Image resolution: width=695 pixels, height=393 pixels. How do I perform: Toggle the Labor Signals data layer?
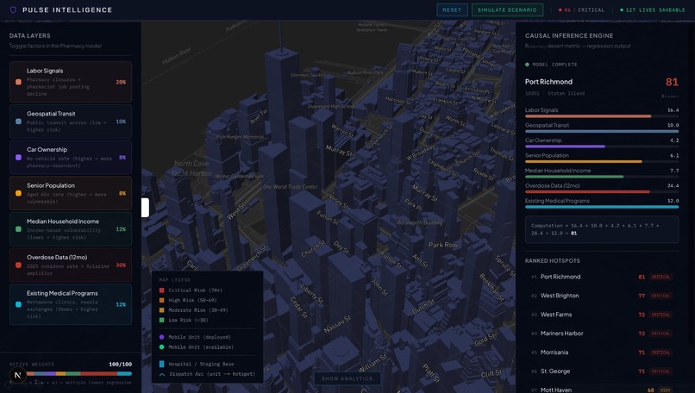pyautogui.click(x=71, y=82)
